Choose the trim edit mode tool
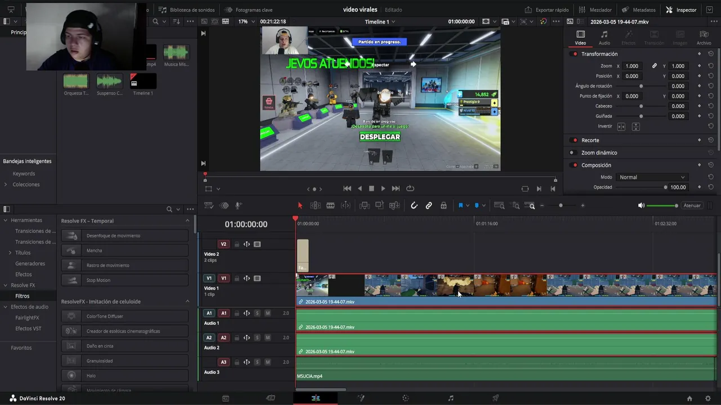The width and height of the screenshot is (721, 405). (315, 206)
